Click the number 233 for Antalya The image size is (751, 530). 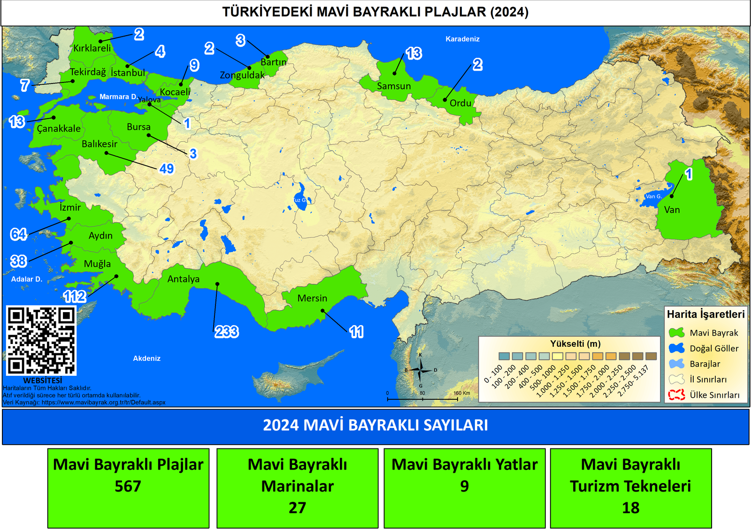click(227, 332)
